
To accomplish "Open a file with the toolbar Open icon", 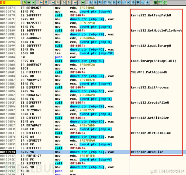I will (24, 2).
